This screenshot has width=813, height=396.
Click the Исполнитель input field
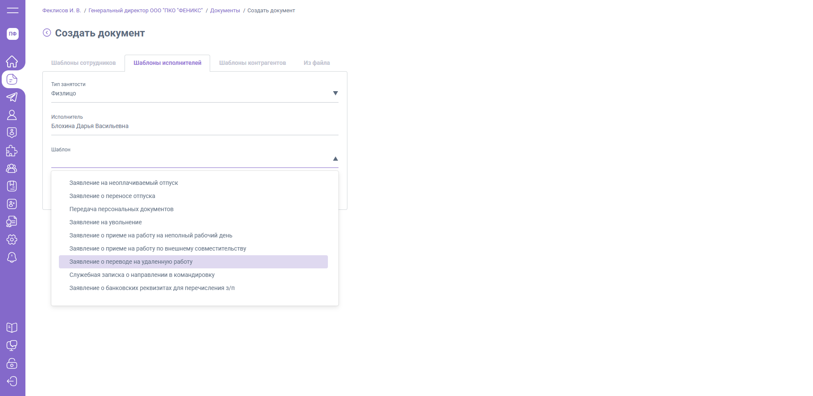pyautogui.click(x=194, y=126)
